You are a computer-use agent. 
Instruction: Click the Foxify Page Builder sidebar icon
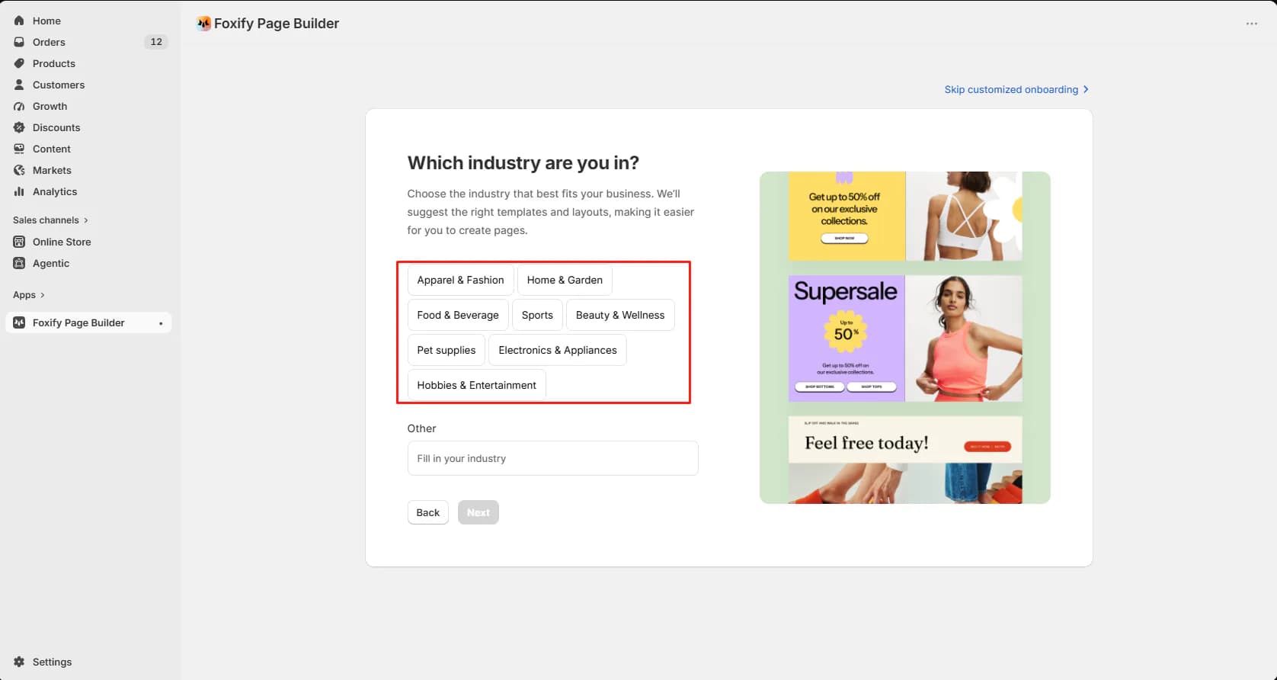coord(19,322)
